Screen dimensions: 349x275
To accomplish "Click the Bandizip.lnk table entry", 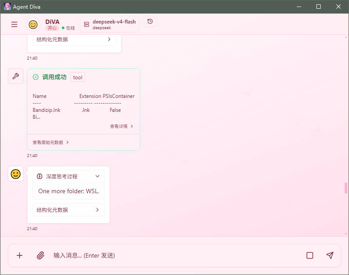I will pyautogui.click(x=47, y=110).
